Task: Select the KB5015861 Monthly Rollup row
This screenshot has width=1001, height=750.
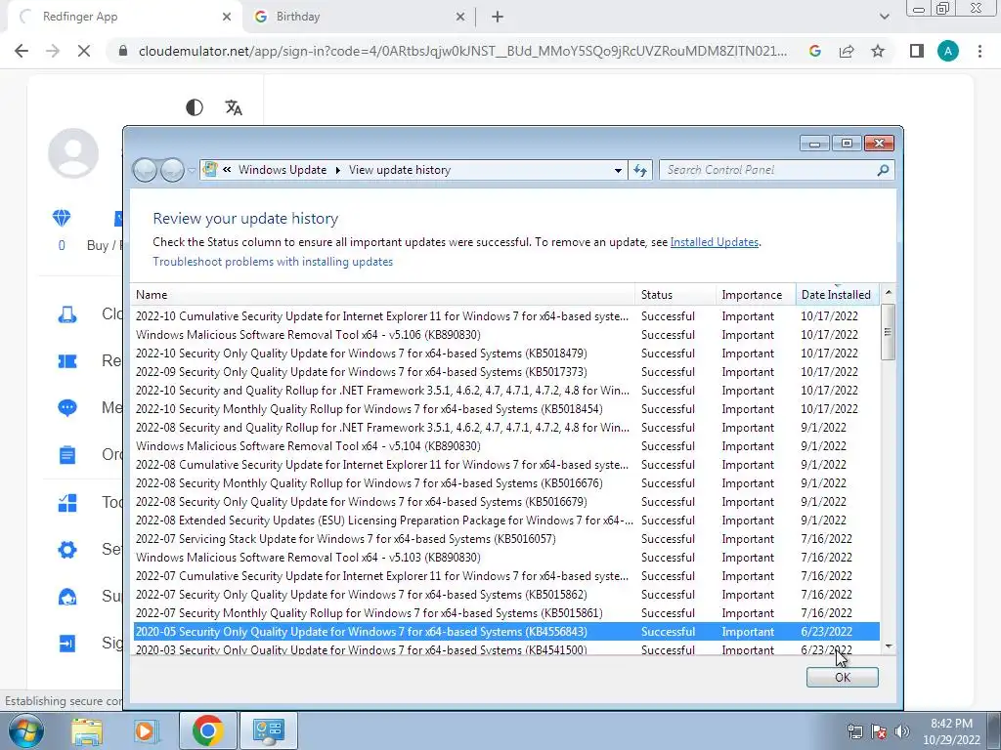Action: point(506,613)
